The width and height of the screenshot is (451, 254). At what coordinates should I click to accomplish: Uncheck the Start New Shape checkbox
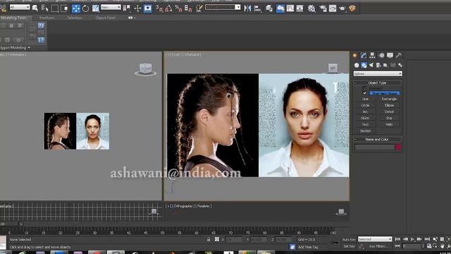365,93
